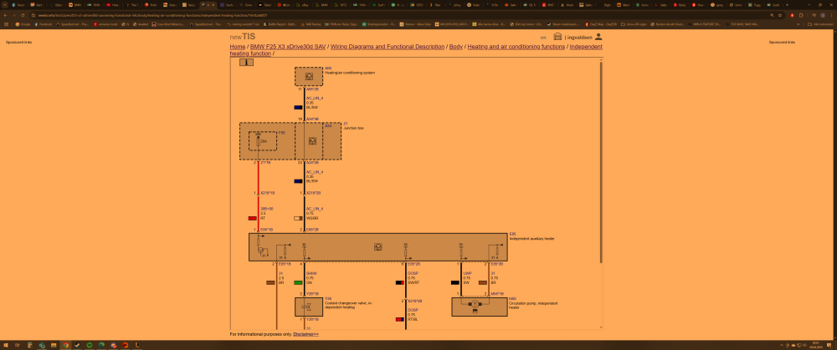Open the 'Battle Report' bookmark
The height and width of the screenshot is (350, 837).
tap(280, 24)
